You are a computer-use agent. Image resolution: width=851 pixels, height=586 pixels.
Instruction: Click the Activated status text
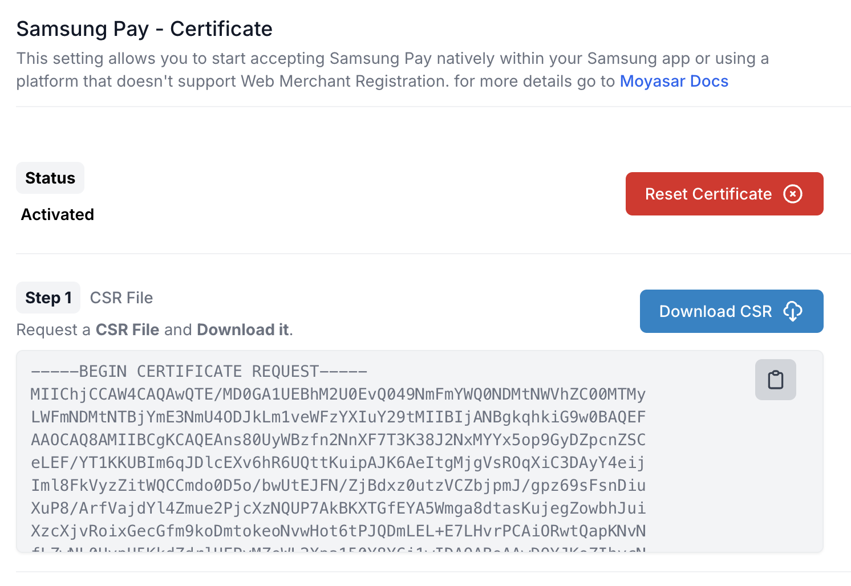click(x=57, y=214)
